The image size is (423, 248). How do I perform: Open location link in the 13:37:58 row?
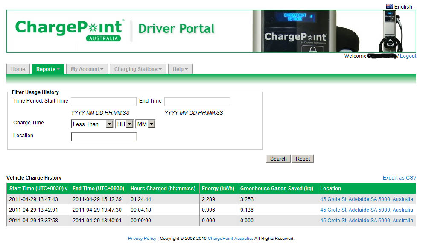366,221
